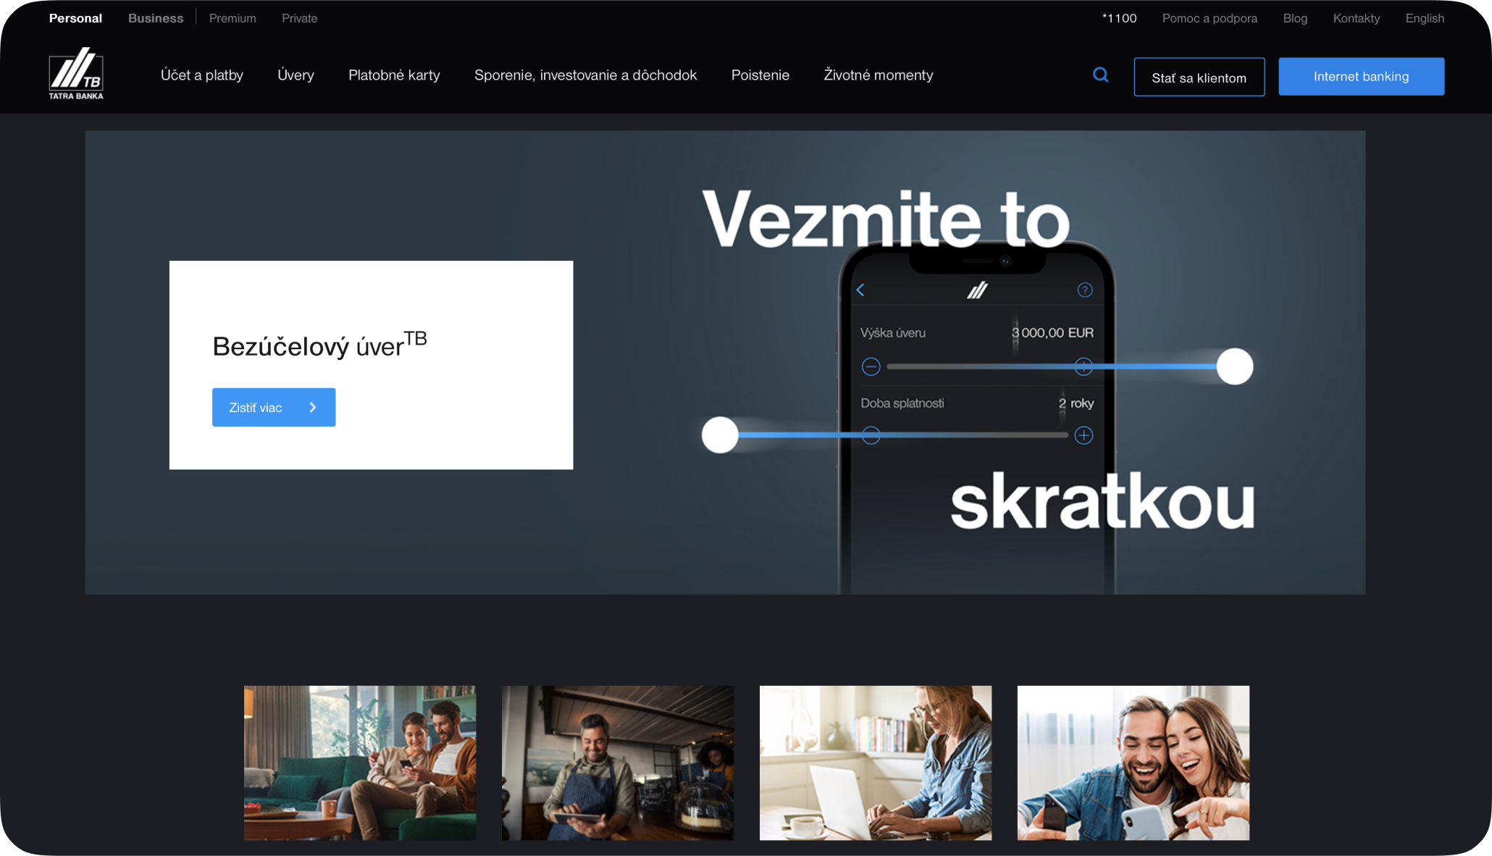Open the Platobné karty menu
1492x856 pixels.
tap(394, 75)
